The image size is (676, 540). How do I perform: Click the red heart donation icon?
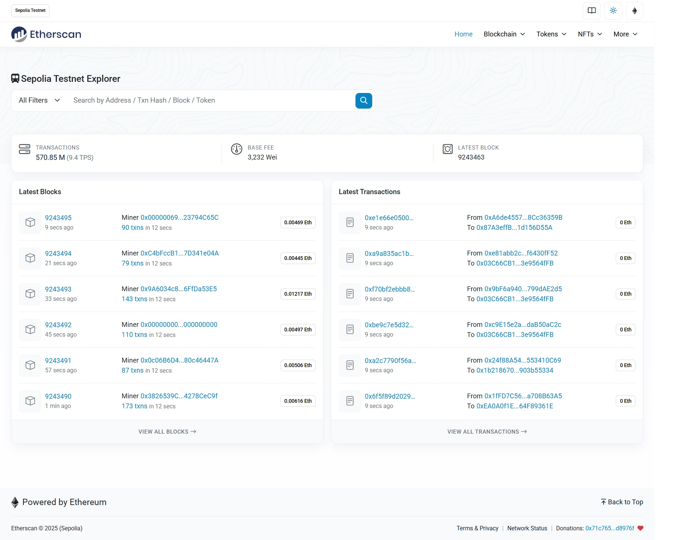[x=640, y=528]
